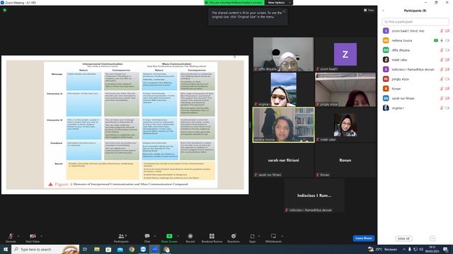Expand chat options arrow beside Chat
The image size is (453, 254).
tap(155, 236)
